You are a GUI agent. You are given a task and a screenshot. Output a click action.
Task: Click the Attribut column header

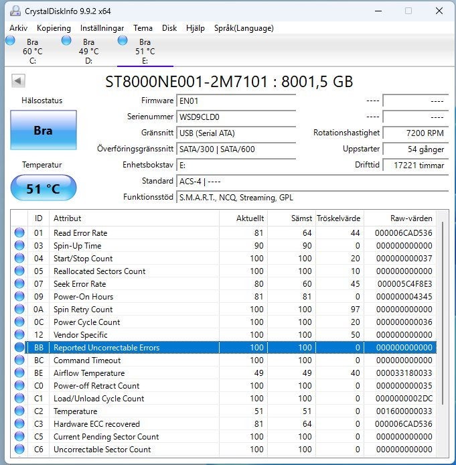pos(134,218)
